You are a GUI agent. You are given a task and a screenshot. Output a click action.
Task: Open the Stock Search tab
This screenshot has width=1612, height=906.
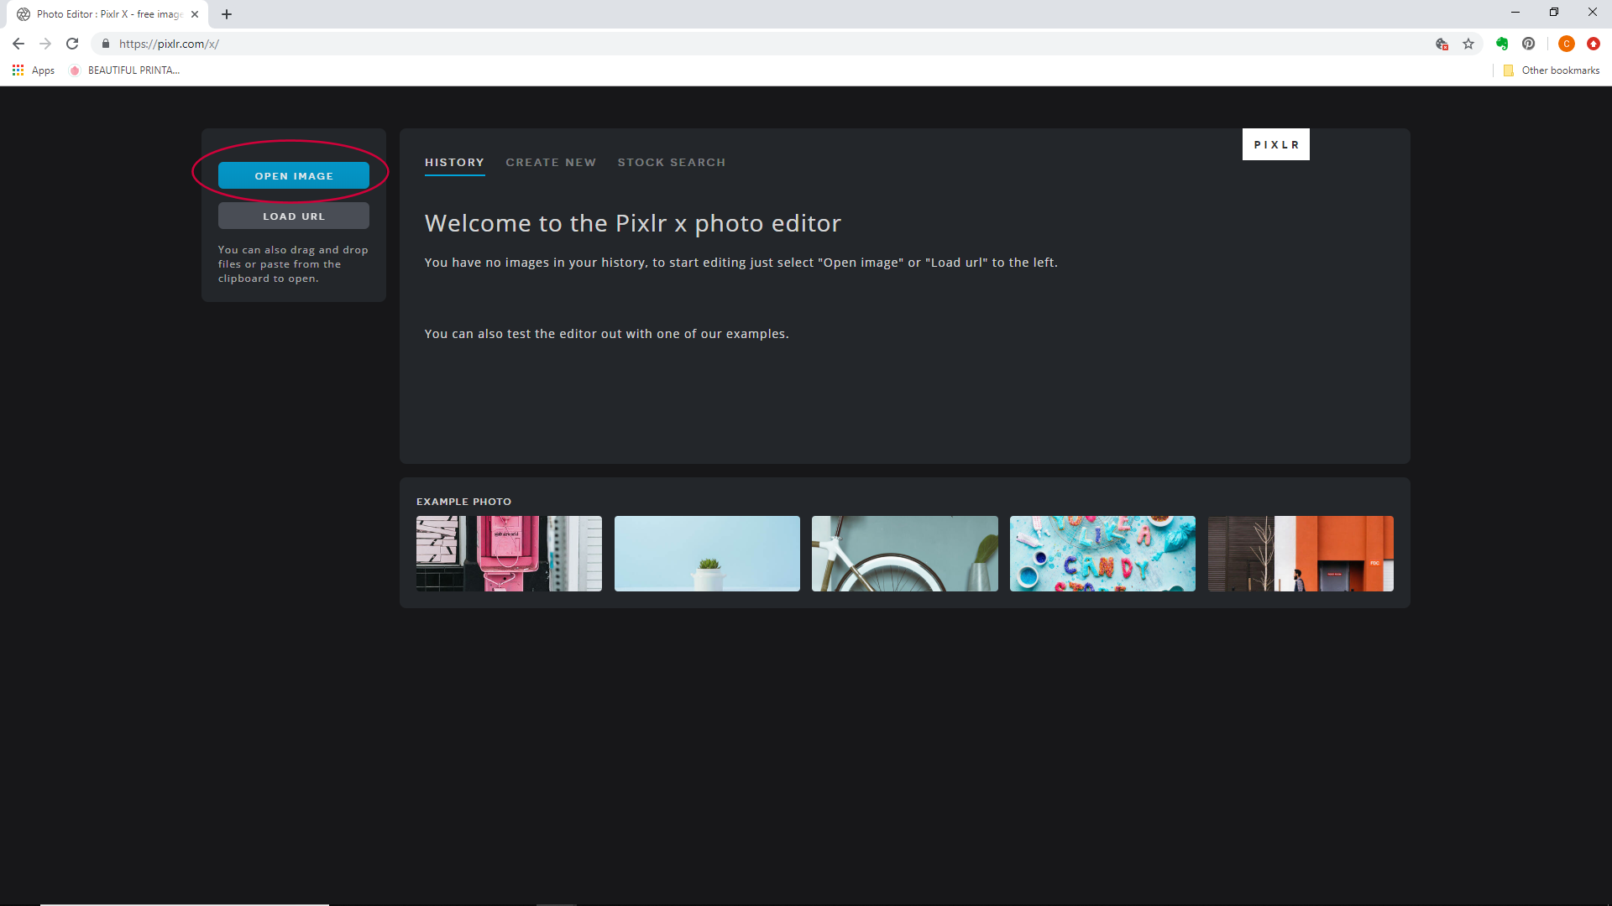[x=672, y=163]
